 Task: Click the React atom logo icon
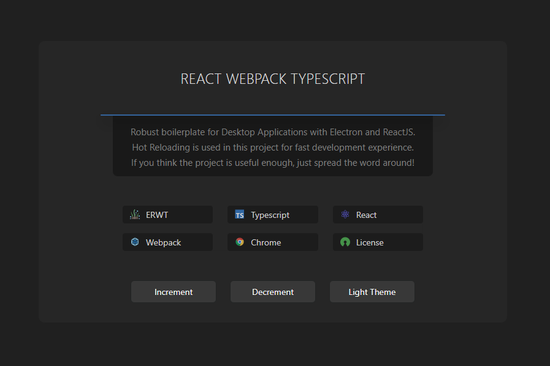tap(345, 214)
